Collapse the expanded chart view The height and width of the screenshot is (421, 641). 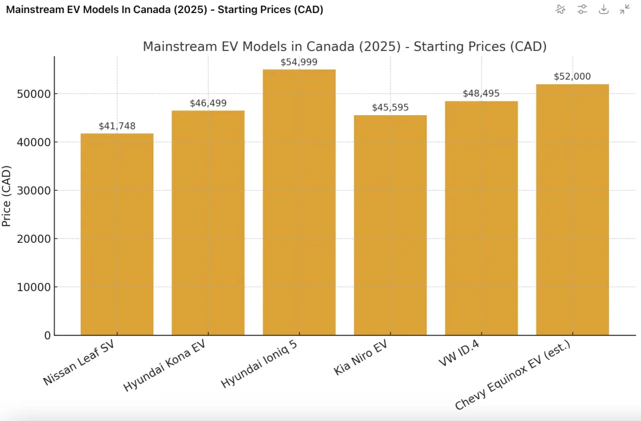coord(624,10)
